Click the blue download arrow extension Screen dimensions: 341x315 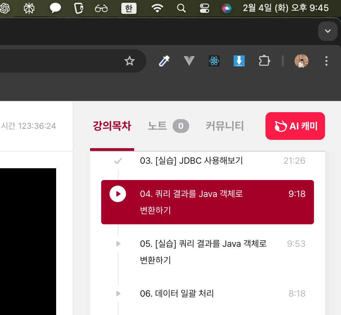pos(239,61)
